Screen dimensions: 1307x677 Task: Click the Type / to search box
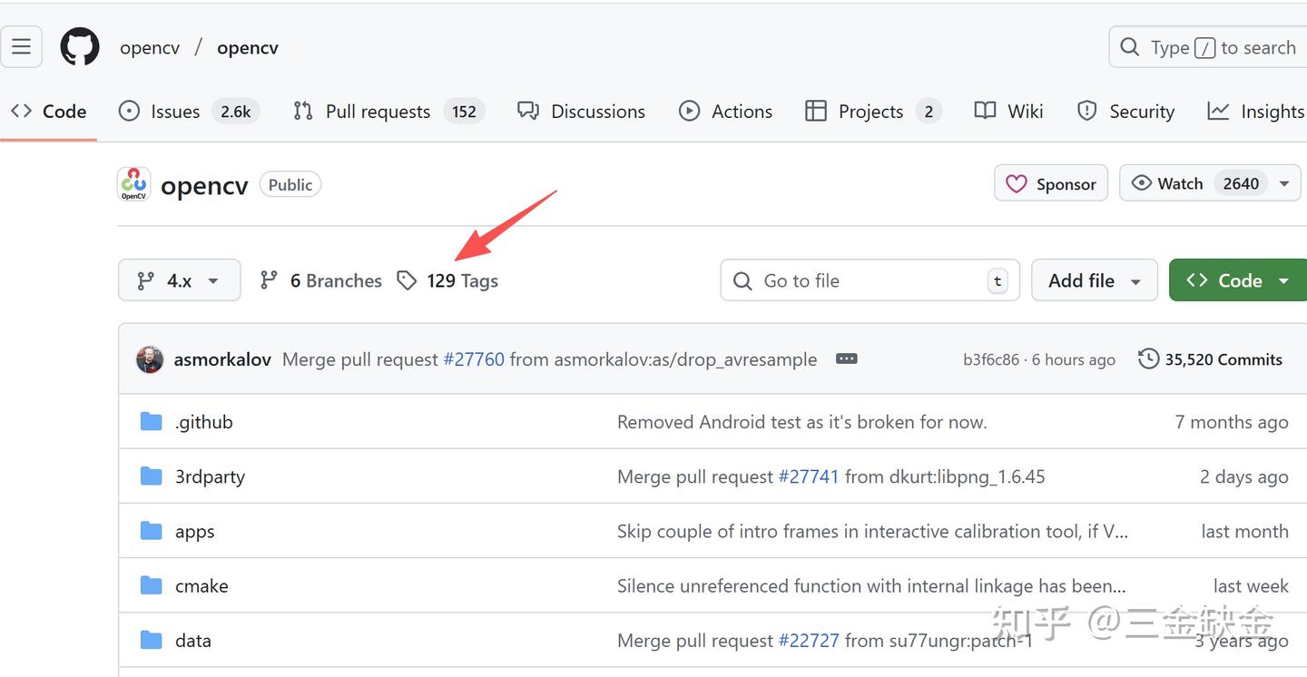coord(1207,47)
